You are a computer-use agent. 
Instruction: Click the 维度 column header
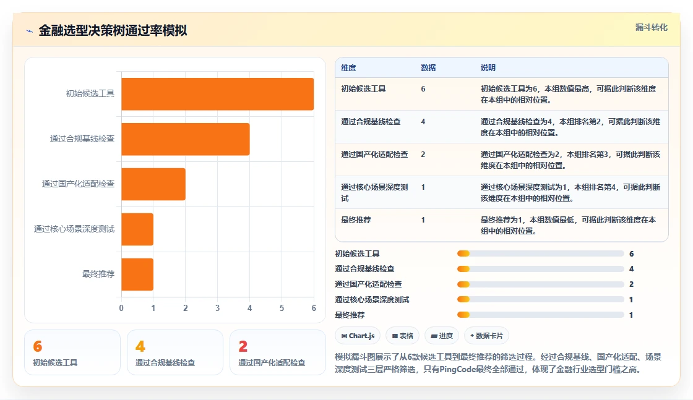(348, 68)
